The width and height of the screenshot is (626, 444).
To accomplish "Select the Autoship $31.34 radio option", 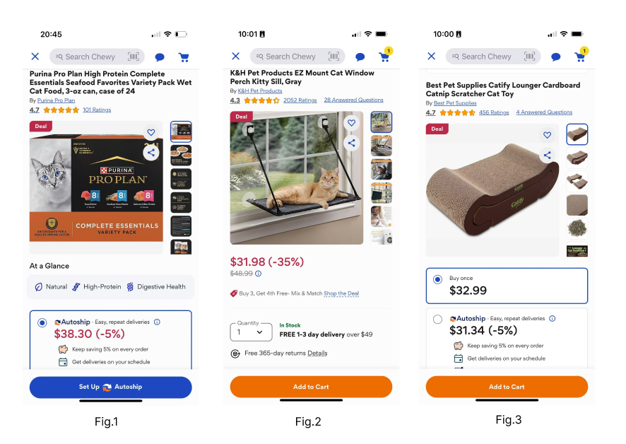I will 437,320.
